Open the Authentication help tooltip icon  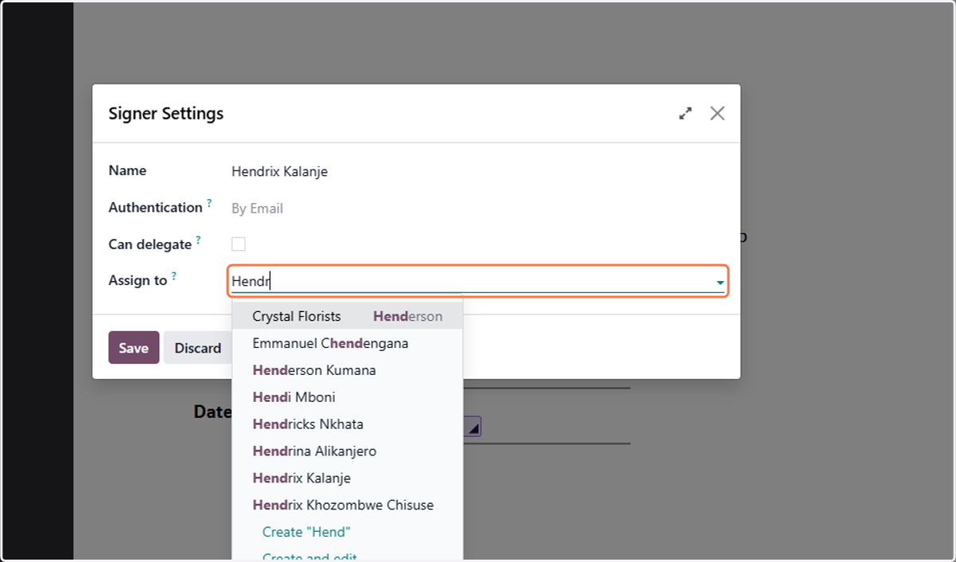(210, 204)
